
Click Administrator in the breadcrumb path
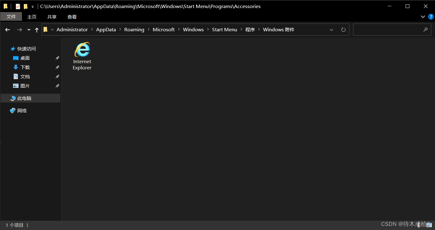pos(72,30)
